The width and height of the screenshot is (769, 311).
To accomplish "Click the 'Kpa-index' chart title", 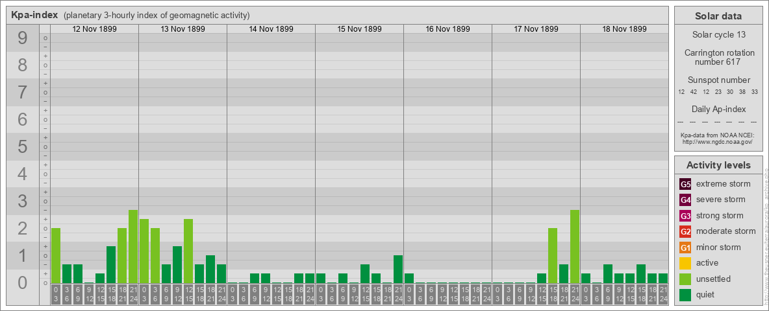I will tap(34, 15).
